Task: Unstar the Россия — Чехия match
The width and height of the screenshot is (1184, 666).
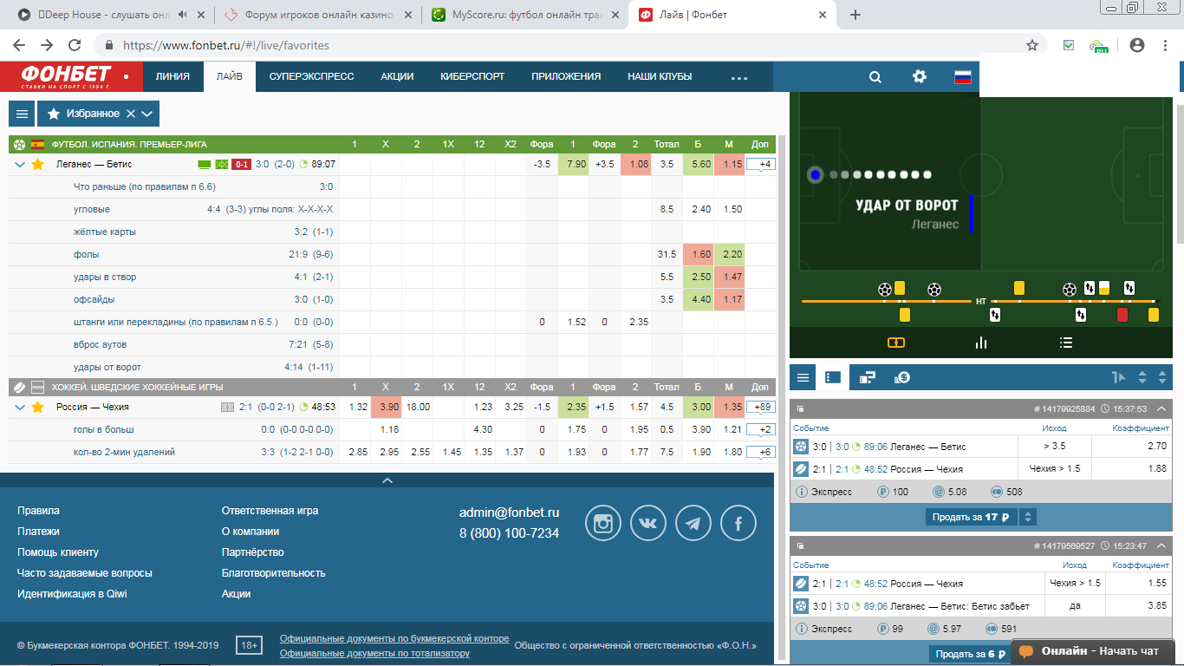Action: point(37,407)
